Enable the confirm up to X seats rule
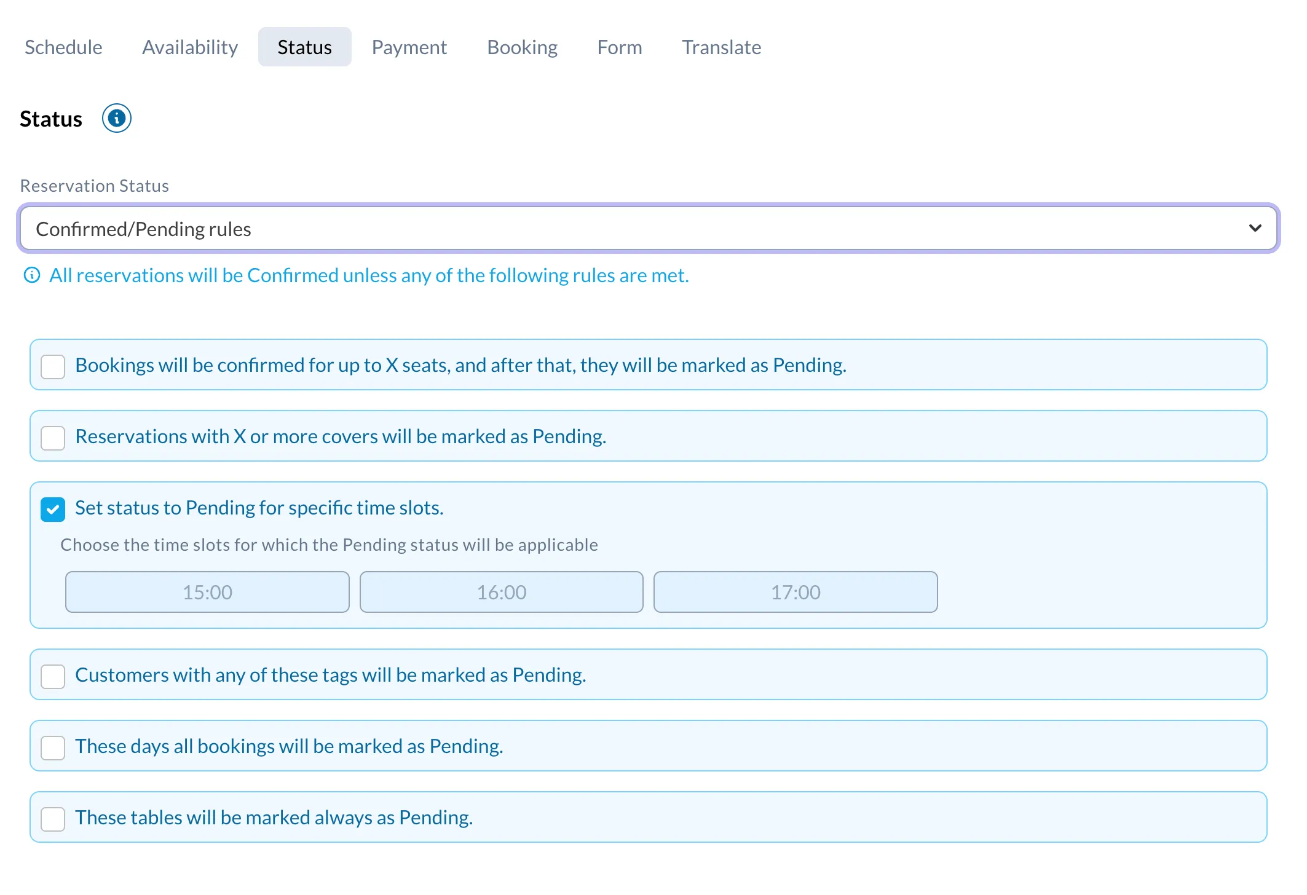1307x895 pixels. click(x=53, y=366)
